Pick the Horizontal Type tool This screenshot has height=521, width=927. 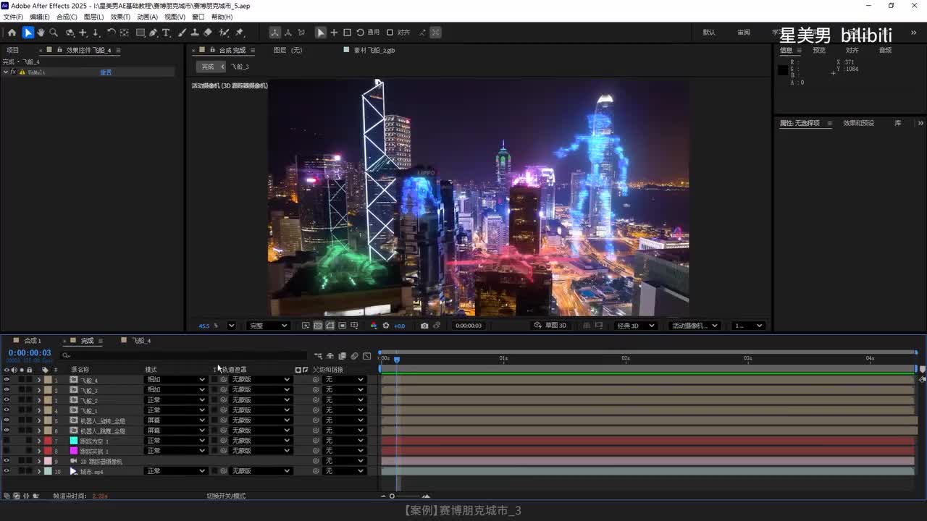tap(166, 33)
